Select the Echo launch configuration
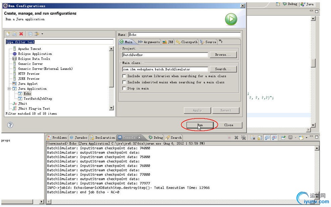331x207 pixels. (x=27, y=93)
